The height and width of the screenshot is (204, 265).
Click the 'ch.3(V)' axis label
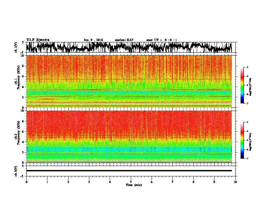click(x=16, y=171)
